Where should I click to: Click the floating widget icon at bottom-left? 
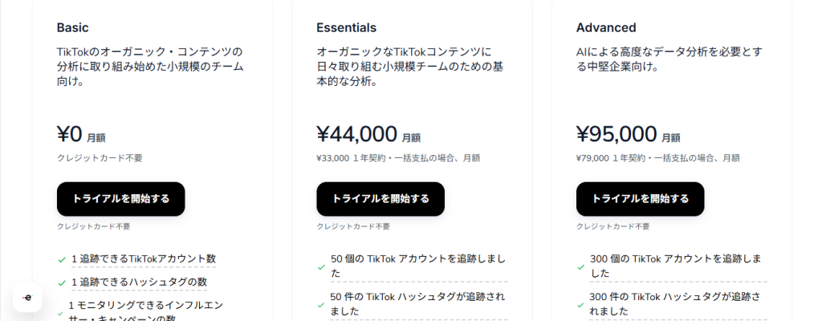[27, 298]
